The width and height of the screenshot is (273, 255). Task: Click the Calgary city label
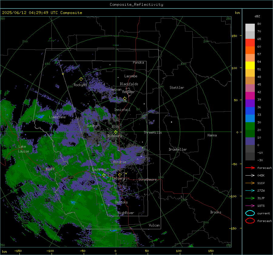tap(118, 178)
